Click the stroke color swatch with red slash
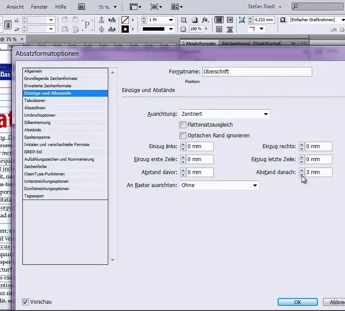This screenshot has width=345, height=311. click(125, 20)
